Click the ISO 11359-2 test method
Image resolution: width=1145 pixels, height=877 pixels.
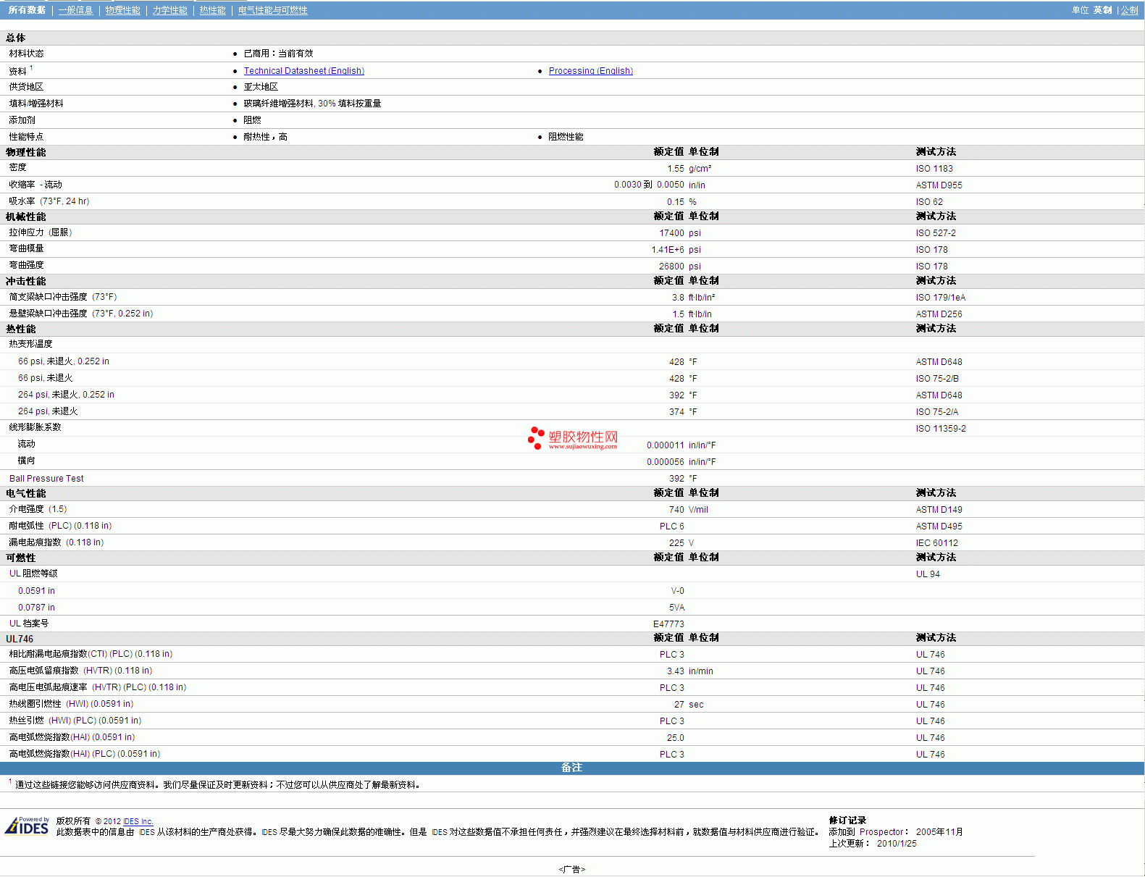coord(941,429)
